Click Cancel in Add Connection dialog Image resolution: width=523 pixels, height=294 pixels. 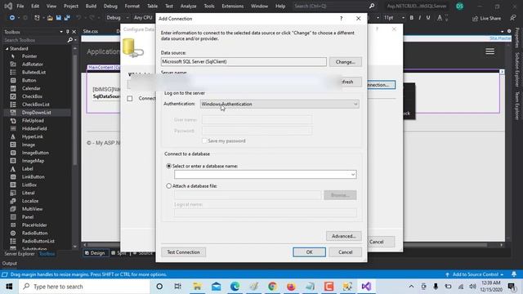click(345, 252)
